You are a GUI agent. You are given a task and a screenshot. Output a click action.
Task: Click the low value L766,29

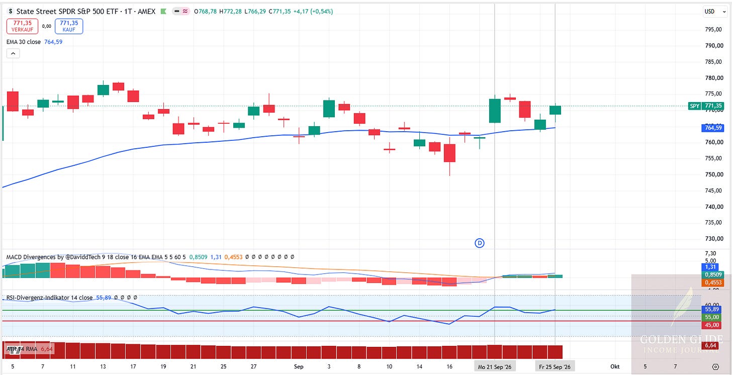[256, 11]
